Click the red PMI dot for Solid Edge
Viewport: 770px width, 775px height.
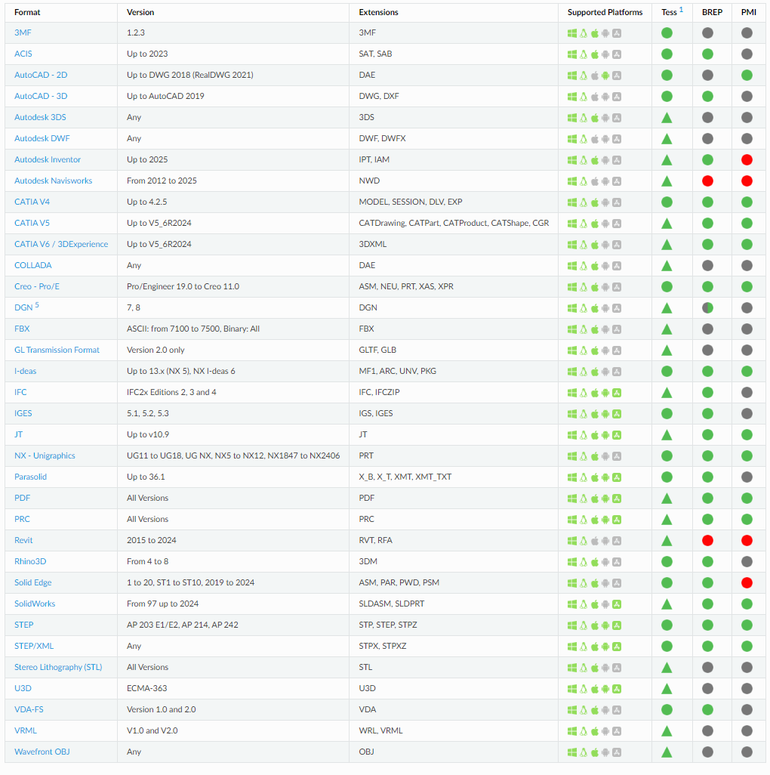tap(747, 582)
